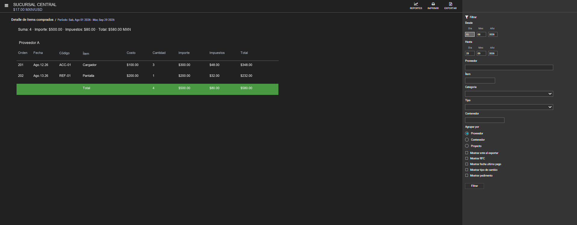Focus the Hasta day field
The image size is (577, 225).
(x=470, y=53)
